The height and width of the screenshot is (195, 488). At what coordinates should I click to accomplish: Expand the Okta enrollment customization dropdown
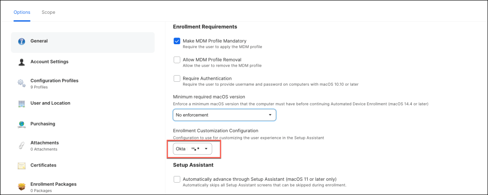click(x=192, y=149)
